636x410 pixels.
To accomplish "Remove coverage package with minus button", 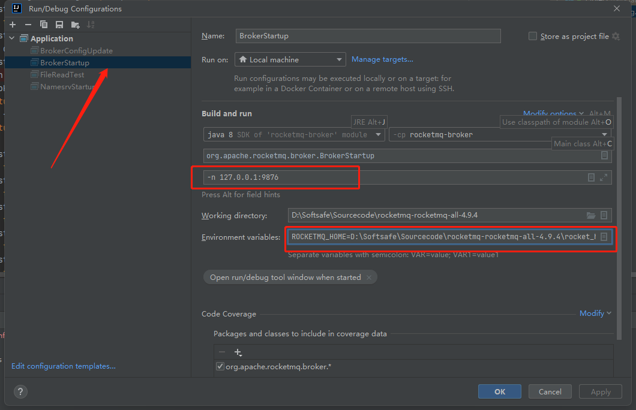I will (222, 352).
